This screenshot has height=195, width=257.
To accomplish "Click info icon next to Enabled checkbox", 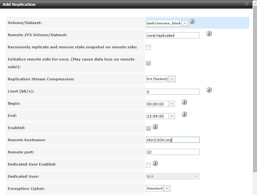I will pos(155,127).
